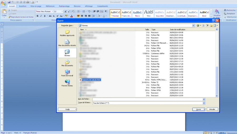Toggle right paragraph alignment
This screenshot has height=134, width=237.
point(86,16)
